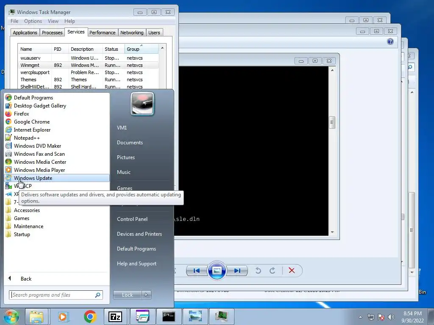Image resolution: width=434 pixels, height=325 pixels.
Task: Open the arrow menu next to Lock
Action: [x=146, y=295]
